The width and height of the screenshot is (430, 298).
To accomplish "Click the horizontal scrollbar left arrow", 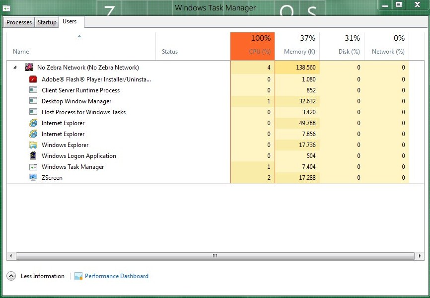I will pyautogui.click(x=11, y=256).
